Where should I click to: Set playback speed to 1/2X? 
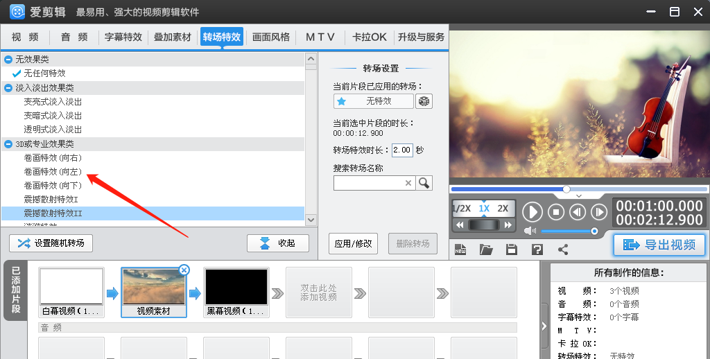[x=461, y=208]
